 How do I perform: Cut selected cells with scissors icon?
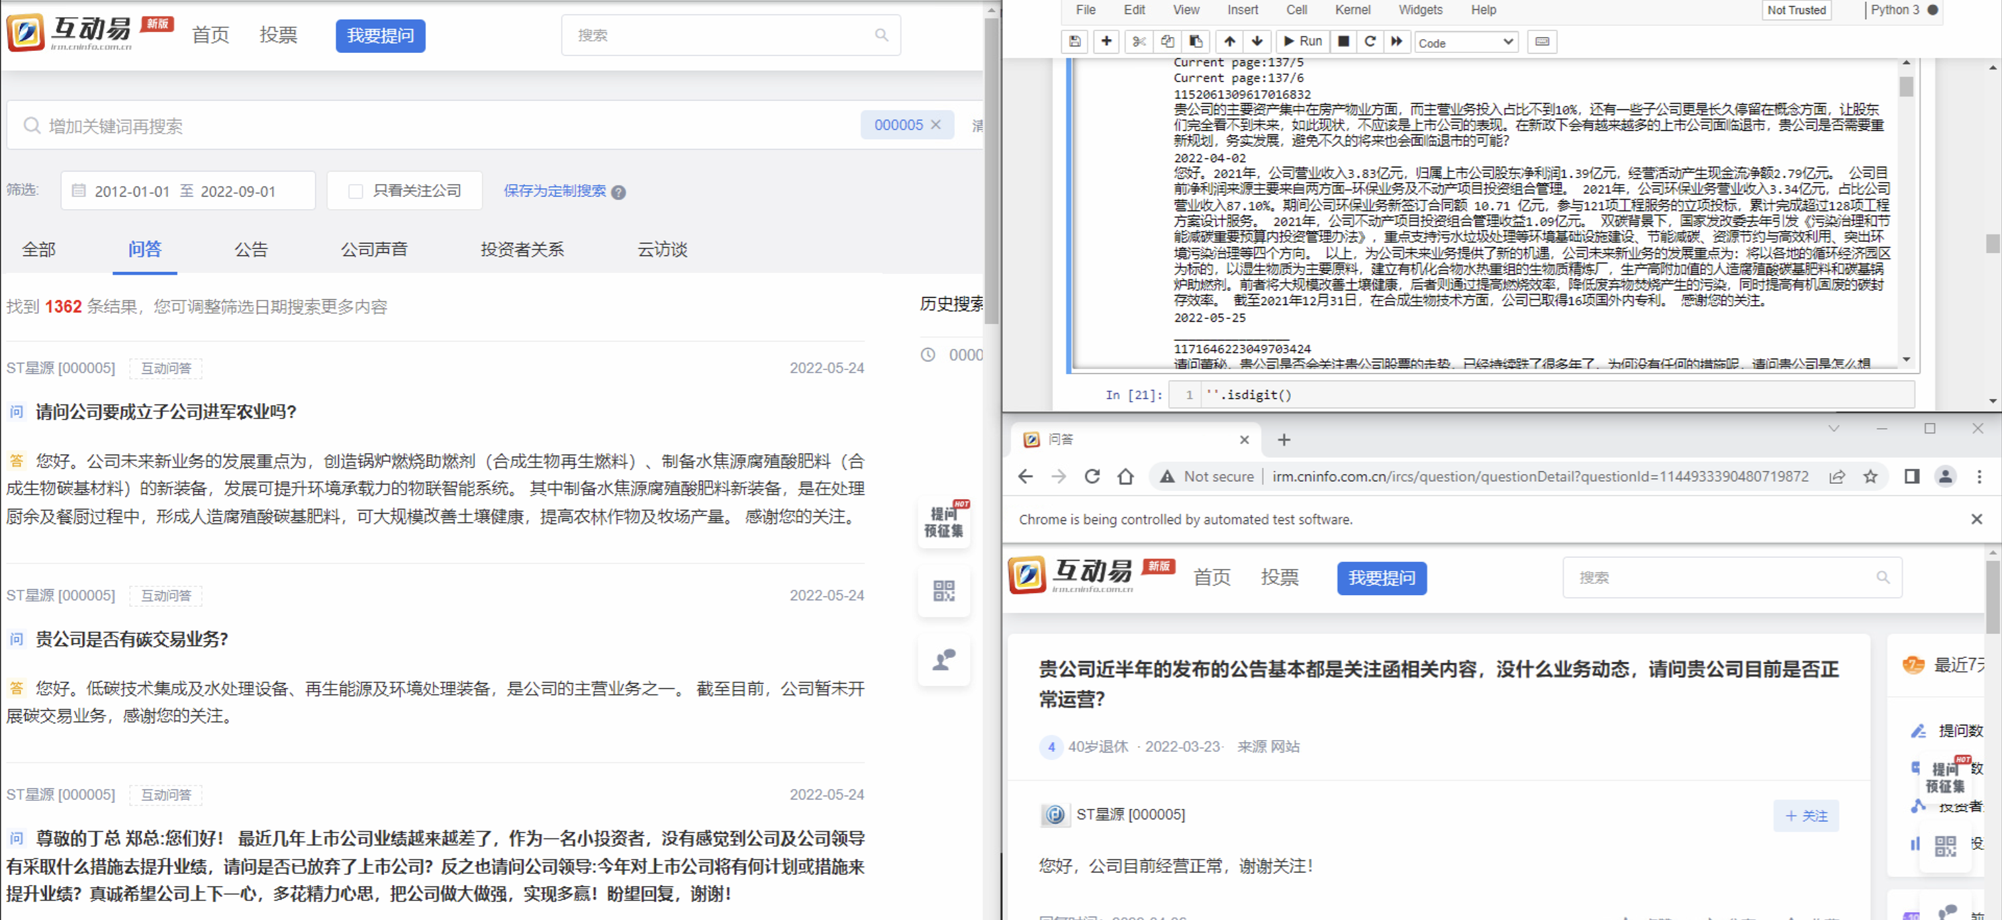[x=1139, y=42]
